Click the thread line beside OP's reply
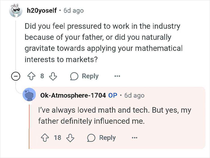The height and width of the screenshot is (158, 210). coord(29,125)
